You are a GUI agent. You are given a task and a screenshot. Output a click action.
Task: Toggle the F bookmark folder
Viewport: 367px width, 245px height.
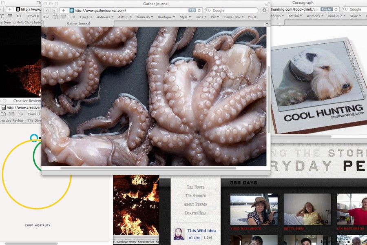click(x=72, y=17)
